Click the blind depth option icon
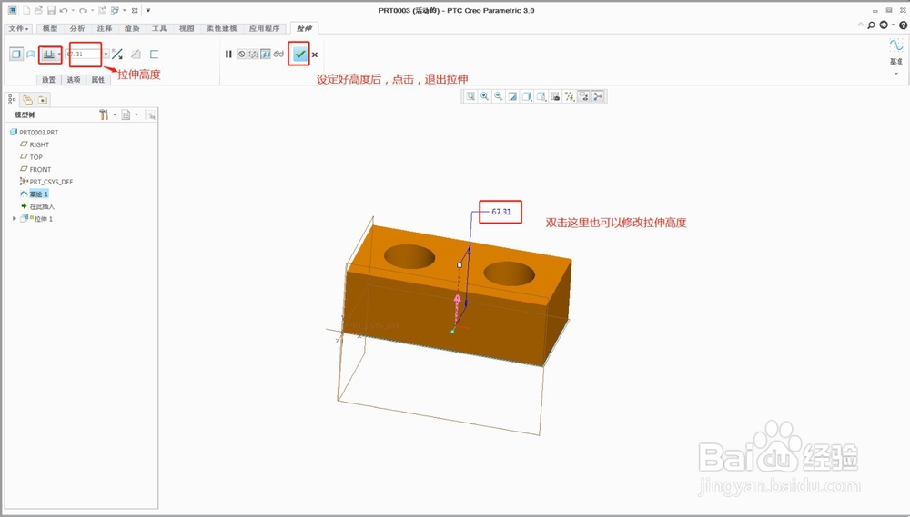Viewport: 910px width, 517px height. 49,55
